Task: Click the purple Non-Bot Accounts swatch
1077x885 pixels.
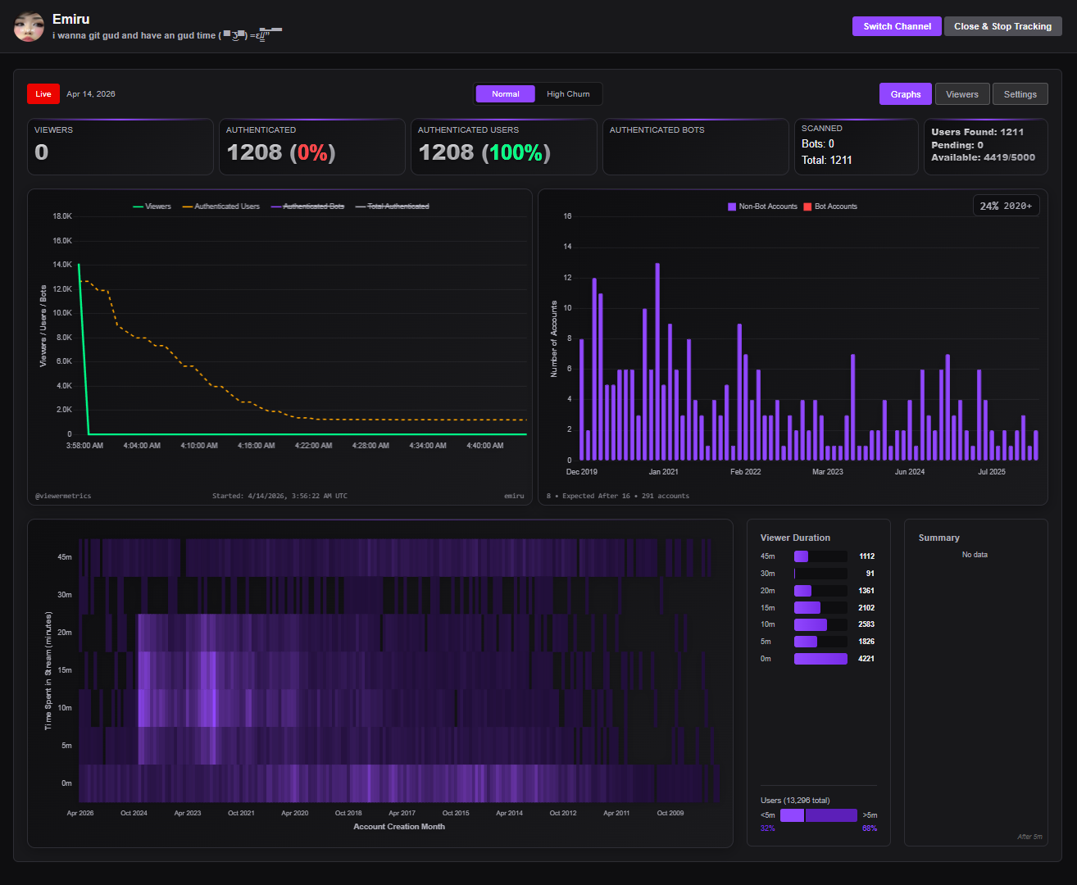Action: [x=732, y=206]
